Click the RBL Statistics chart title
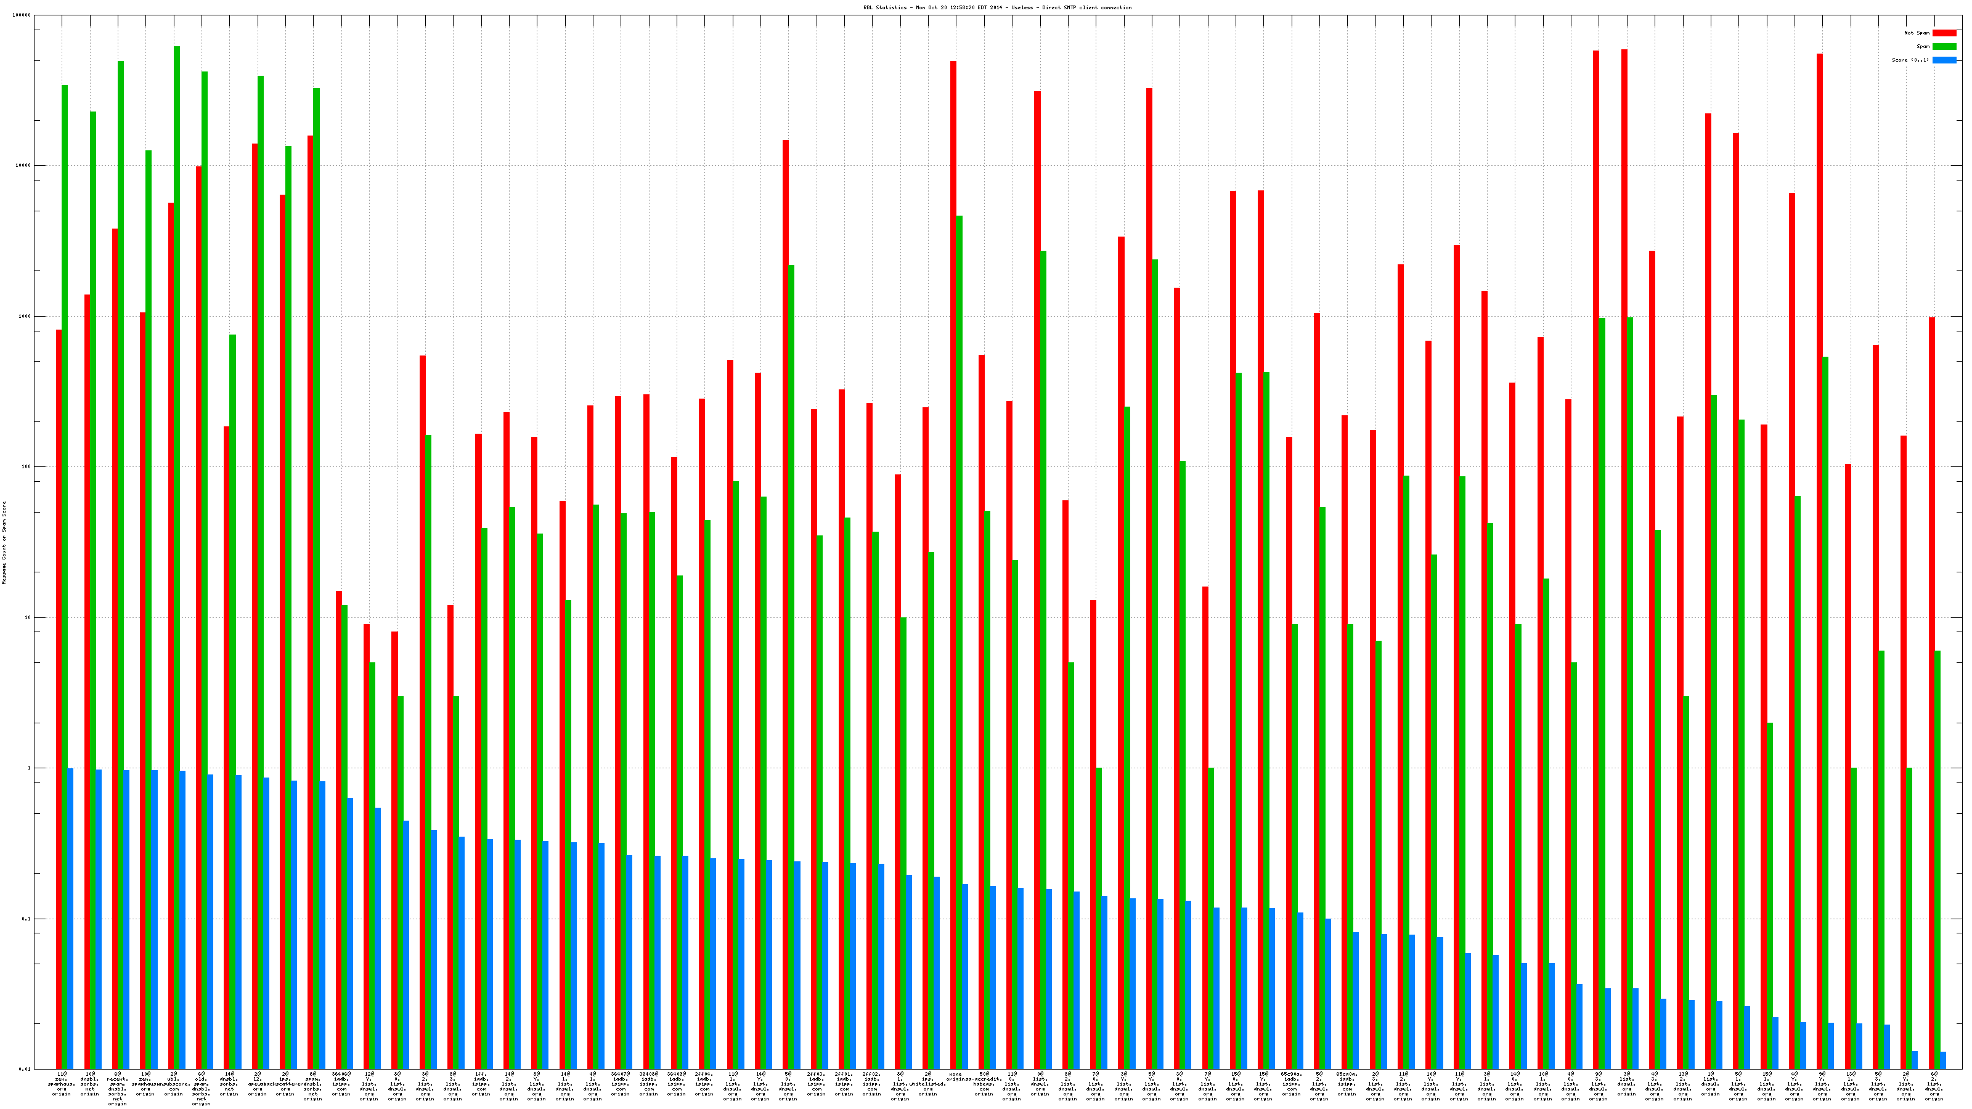The height and width of the screenshot is (1109, 1972). 996,7
